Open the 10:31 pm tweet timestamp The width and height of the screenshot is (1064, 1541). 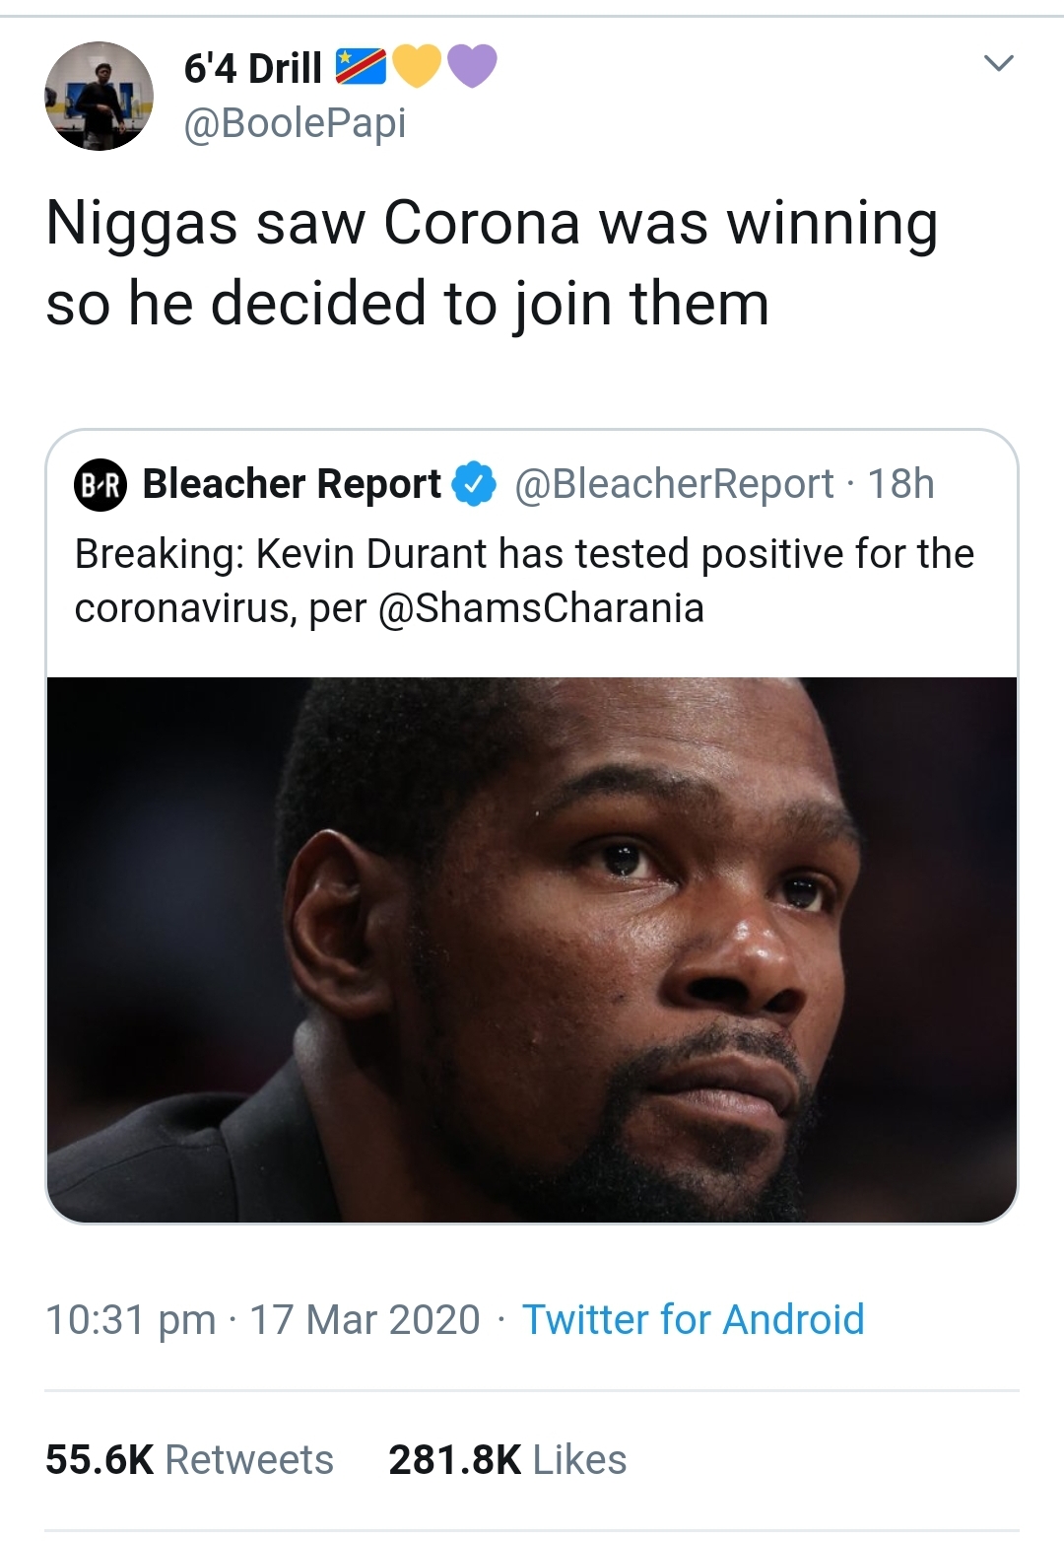click(130, 1319)
